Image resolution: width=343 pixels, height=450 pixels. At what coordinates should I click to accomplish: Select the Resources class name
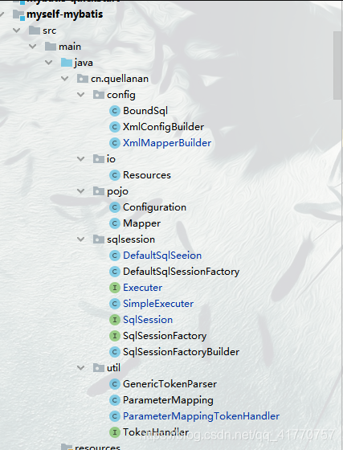click(147, 175)
